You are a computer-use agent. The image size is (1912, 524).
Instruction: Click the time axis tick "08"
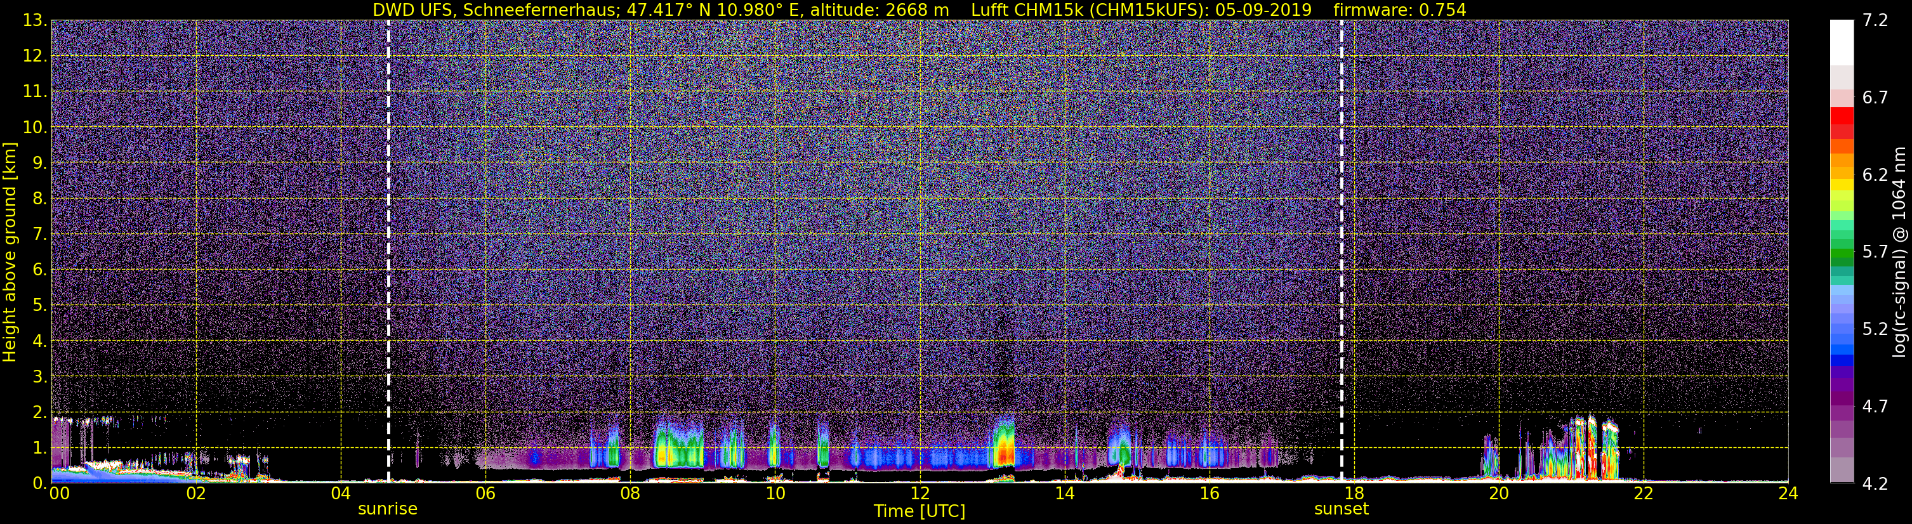630,494
